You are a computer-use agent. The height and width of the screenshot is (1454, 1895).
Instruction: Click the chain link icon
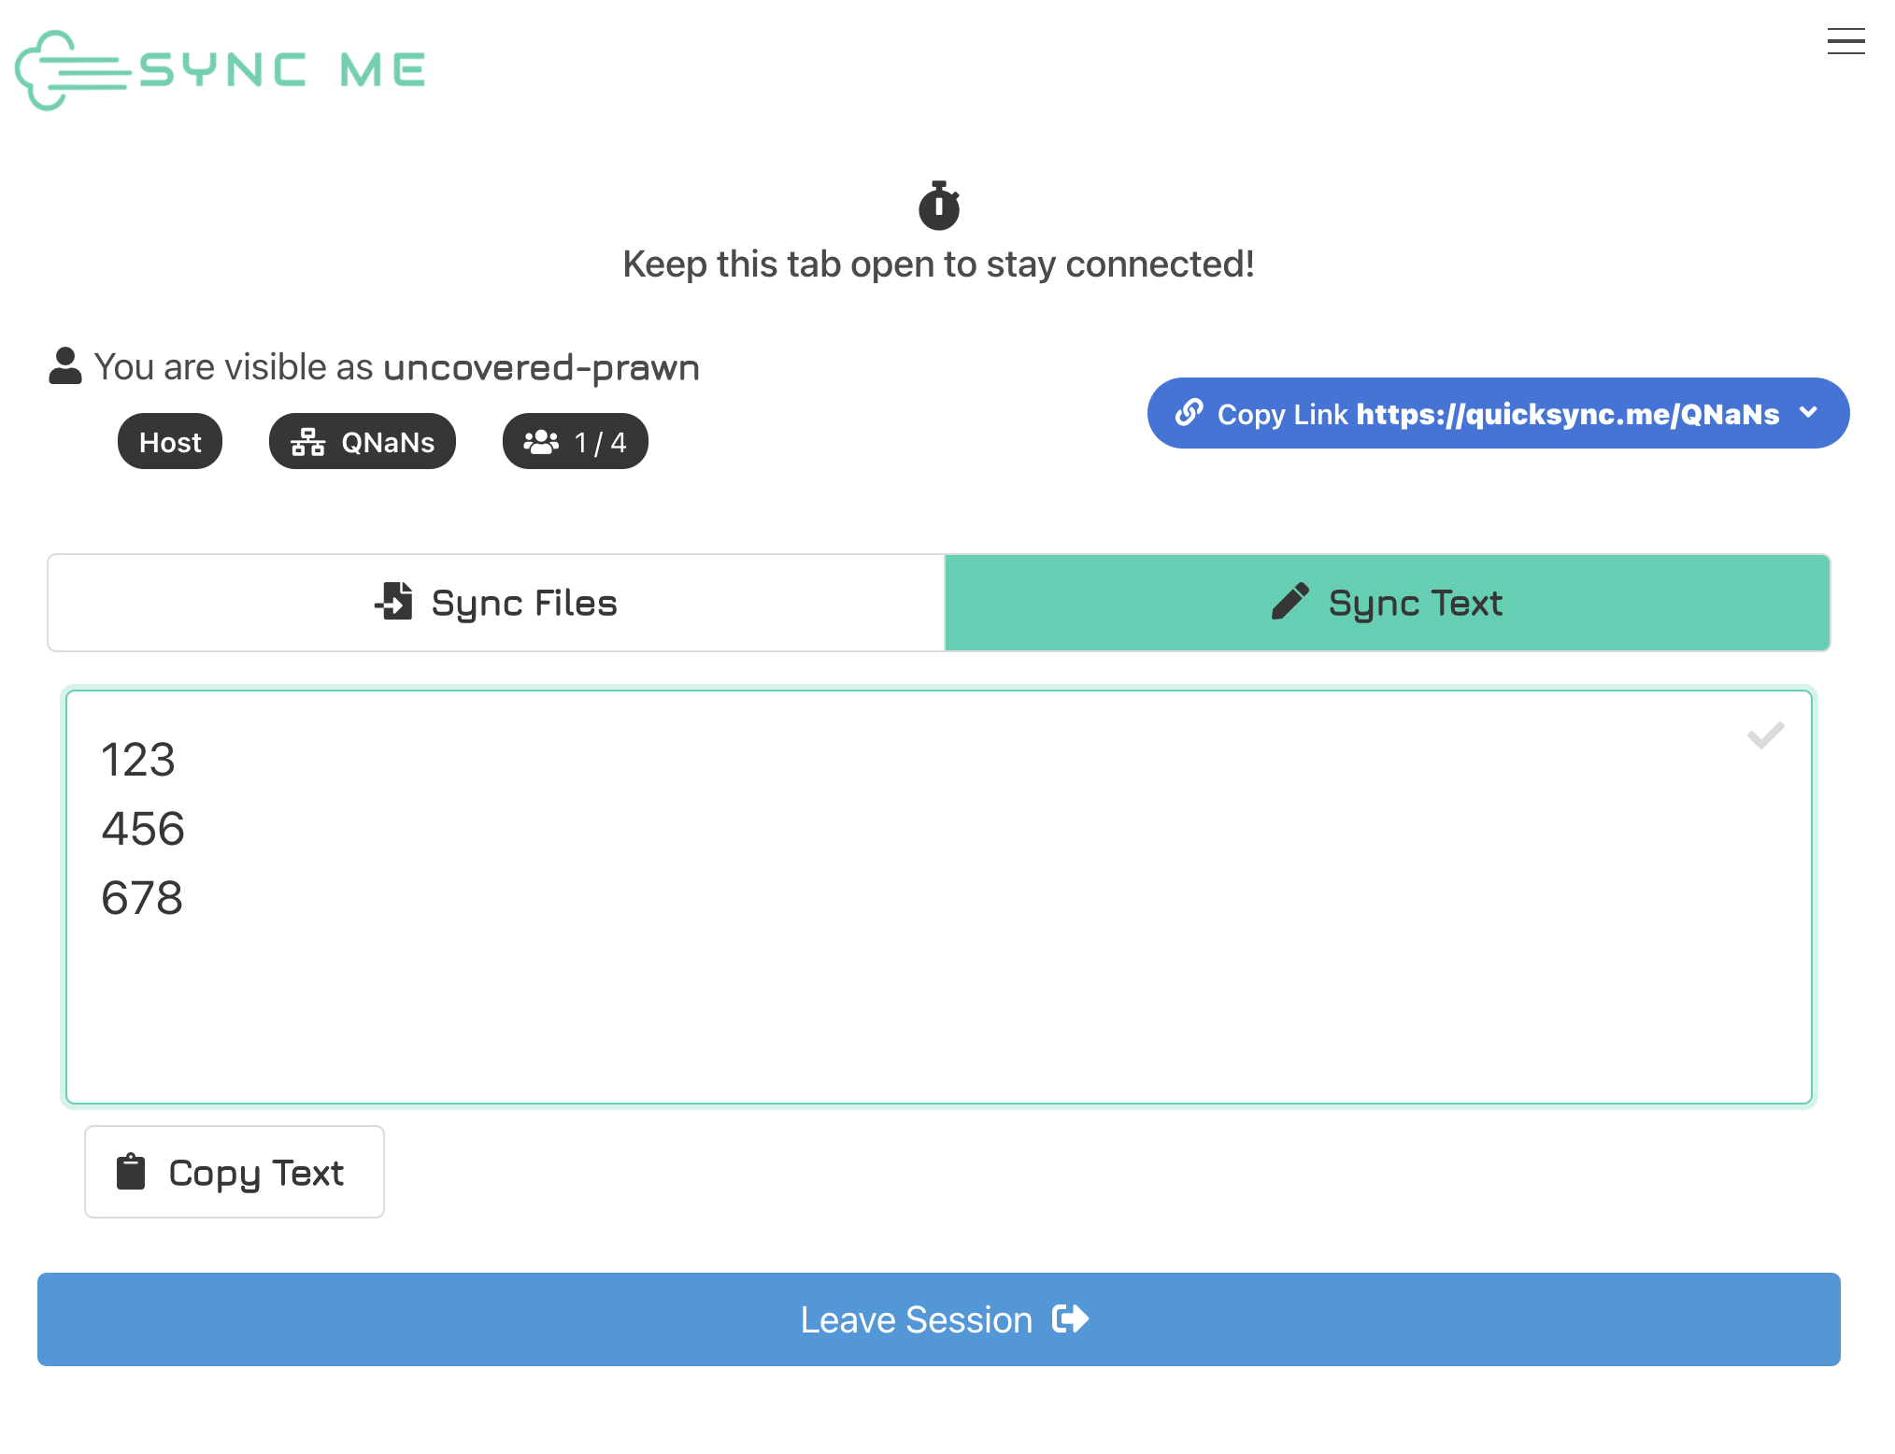[1189, 412]
